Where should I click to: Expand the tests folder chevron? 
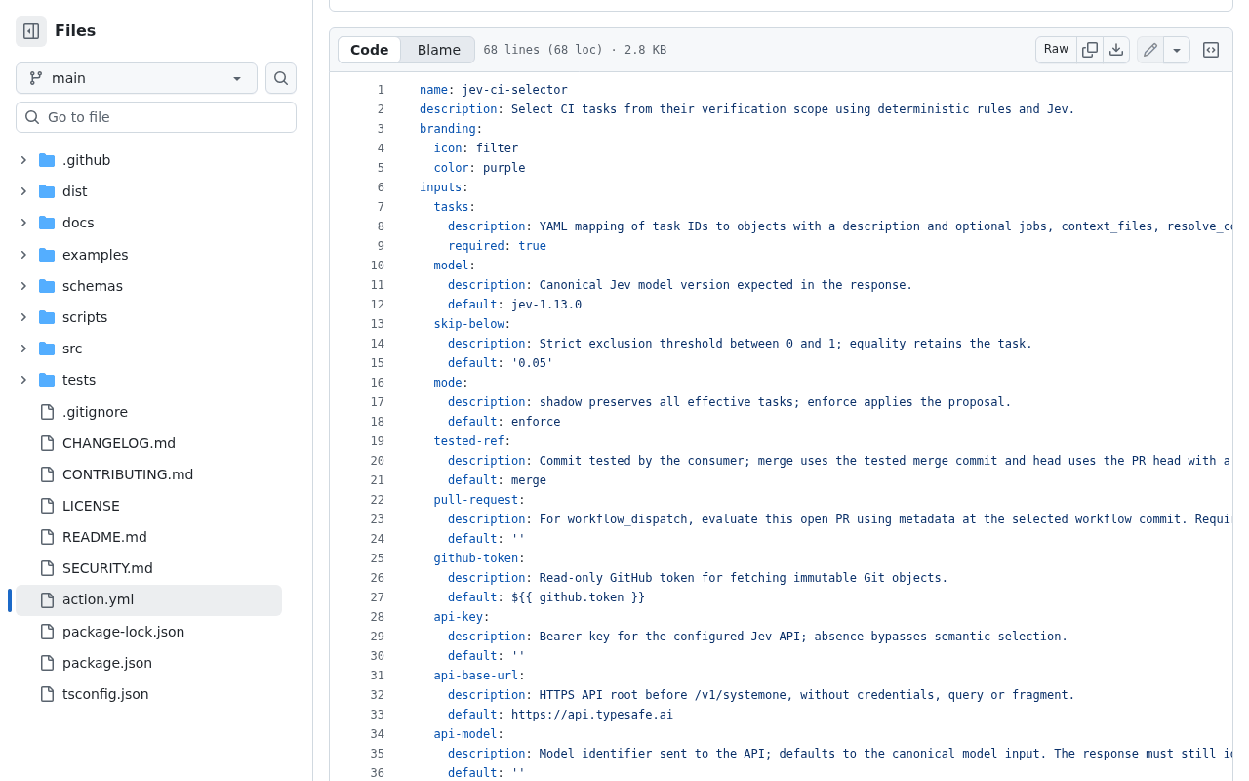23,380
